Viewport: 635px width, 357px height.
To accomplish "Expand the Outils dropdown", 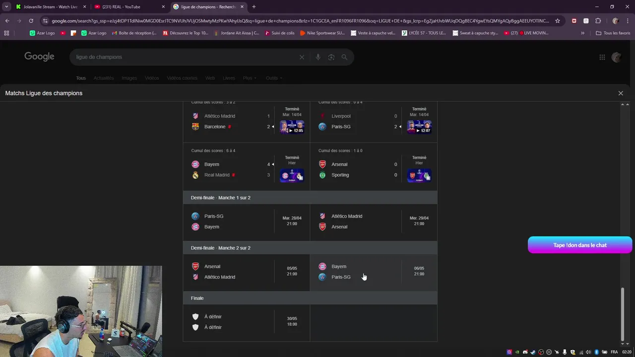I will point(274,78).
